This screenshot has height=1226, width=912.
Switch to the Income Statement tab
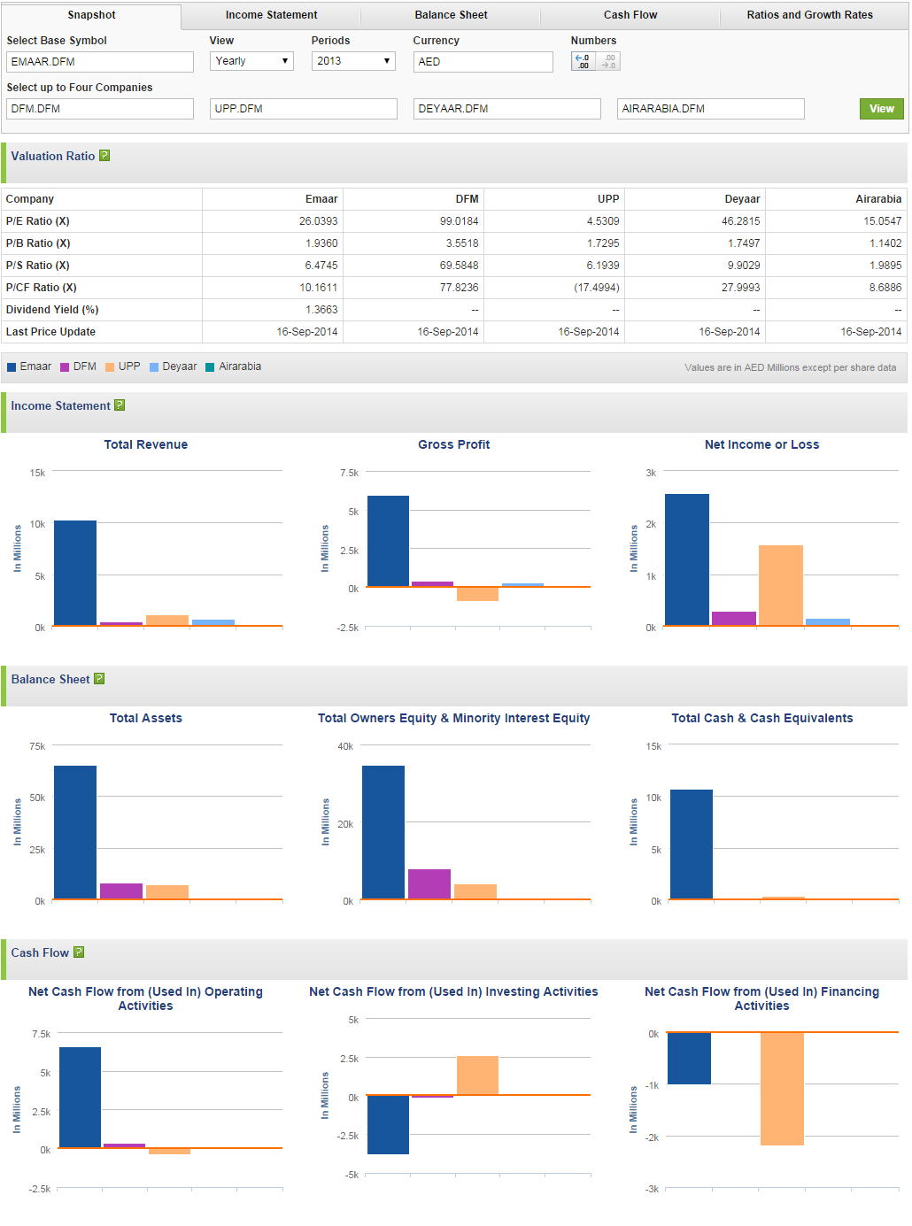coord(271,15)
